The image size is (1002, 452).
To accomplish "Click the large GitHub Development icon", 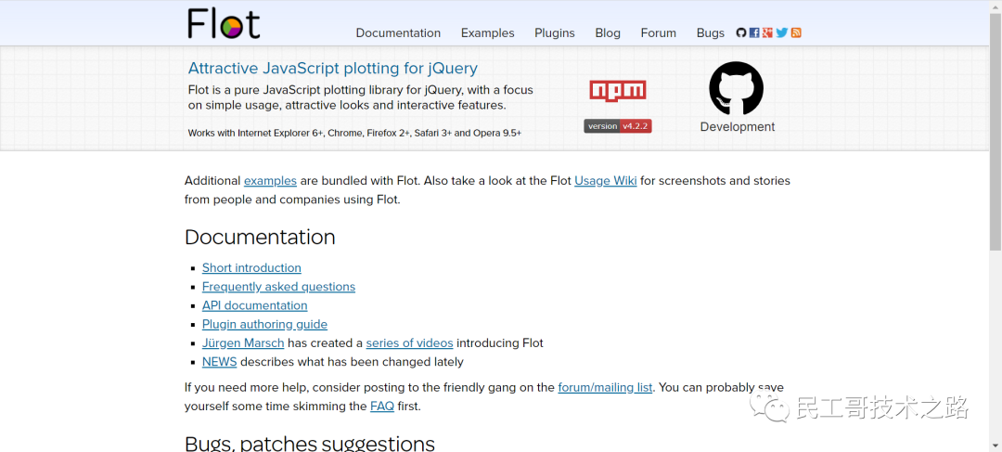I will click(x=736, y=88).
